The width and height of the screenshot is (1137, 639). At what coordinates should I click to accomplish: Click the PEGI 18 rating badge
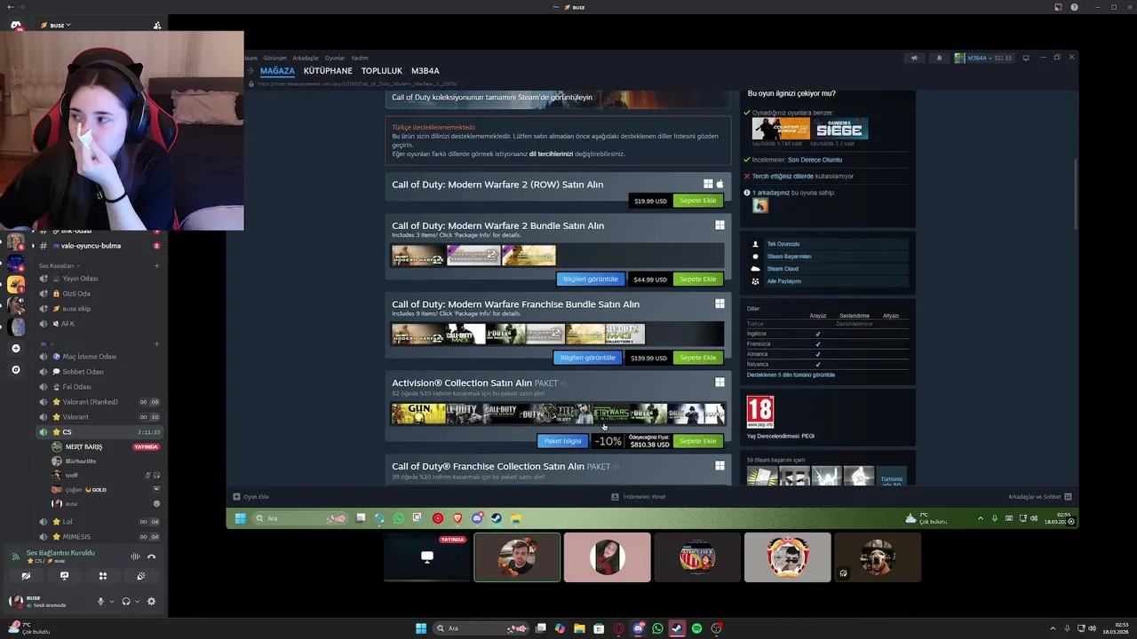tap(760, 413)
